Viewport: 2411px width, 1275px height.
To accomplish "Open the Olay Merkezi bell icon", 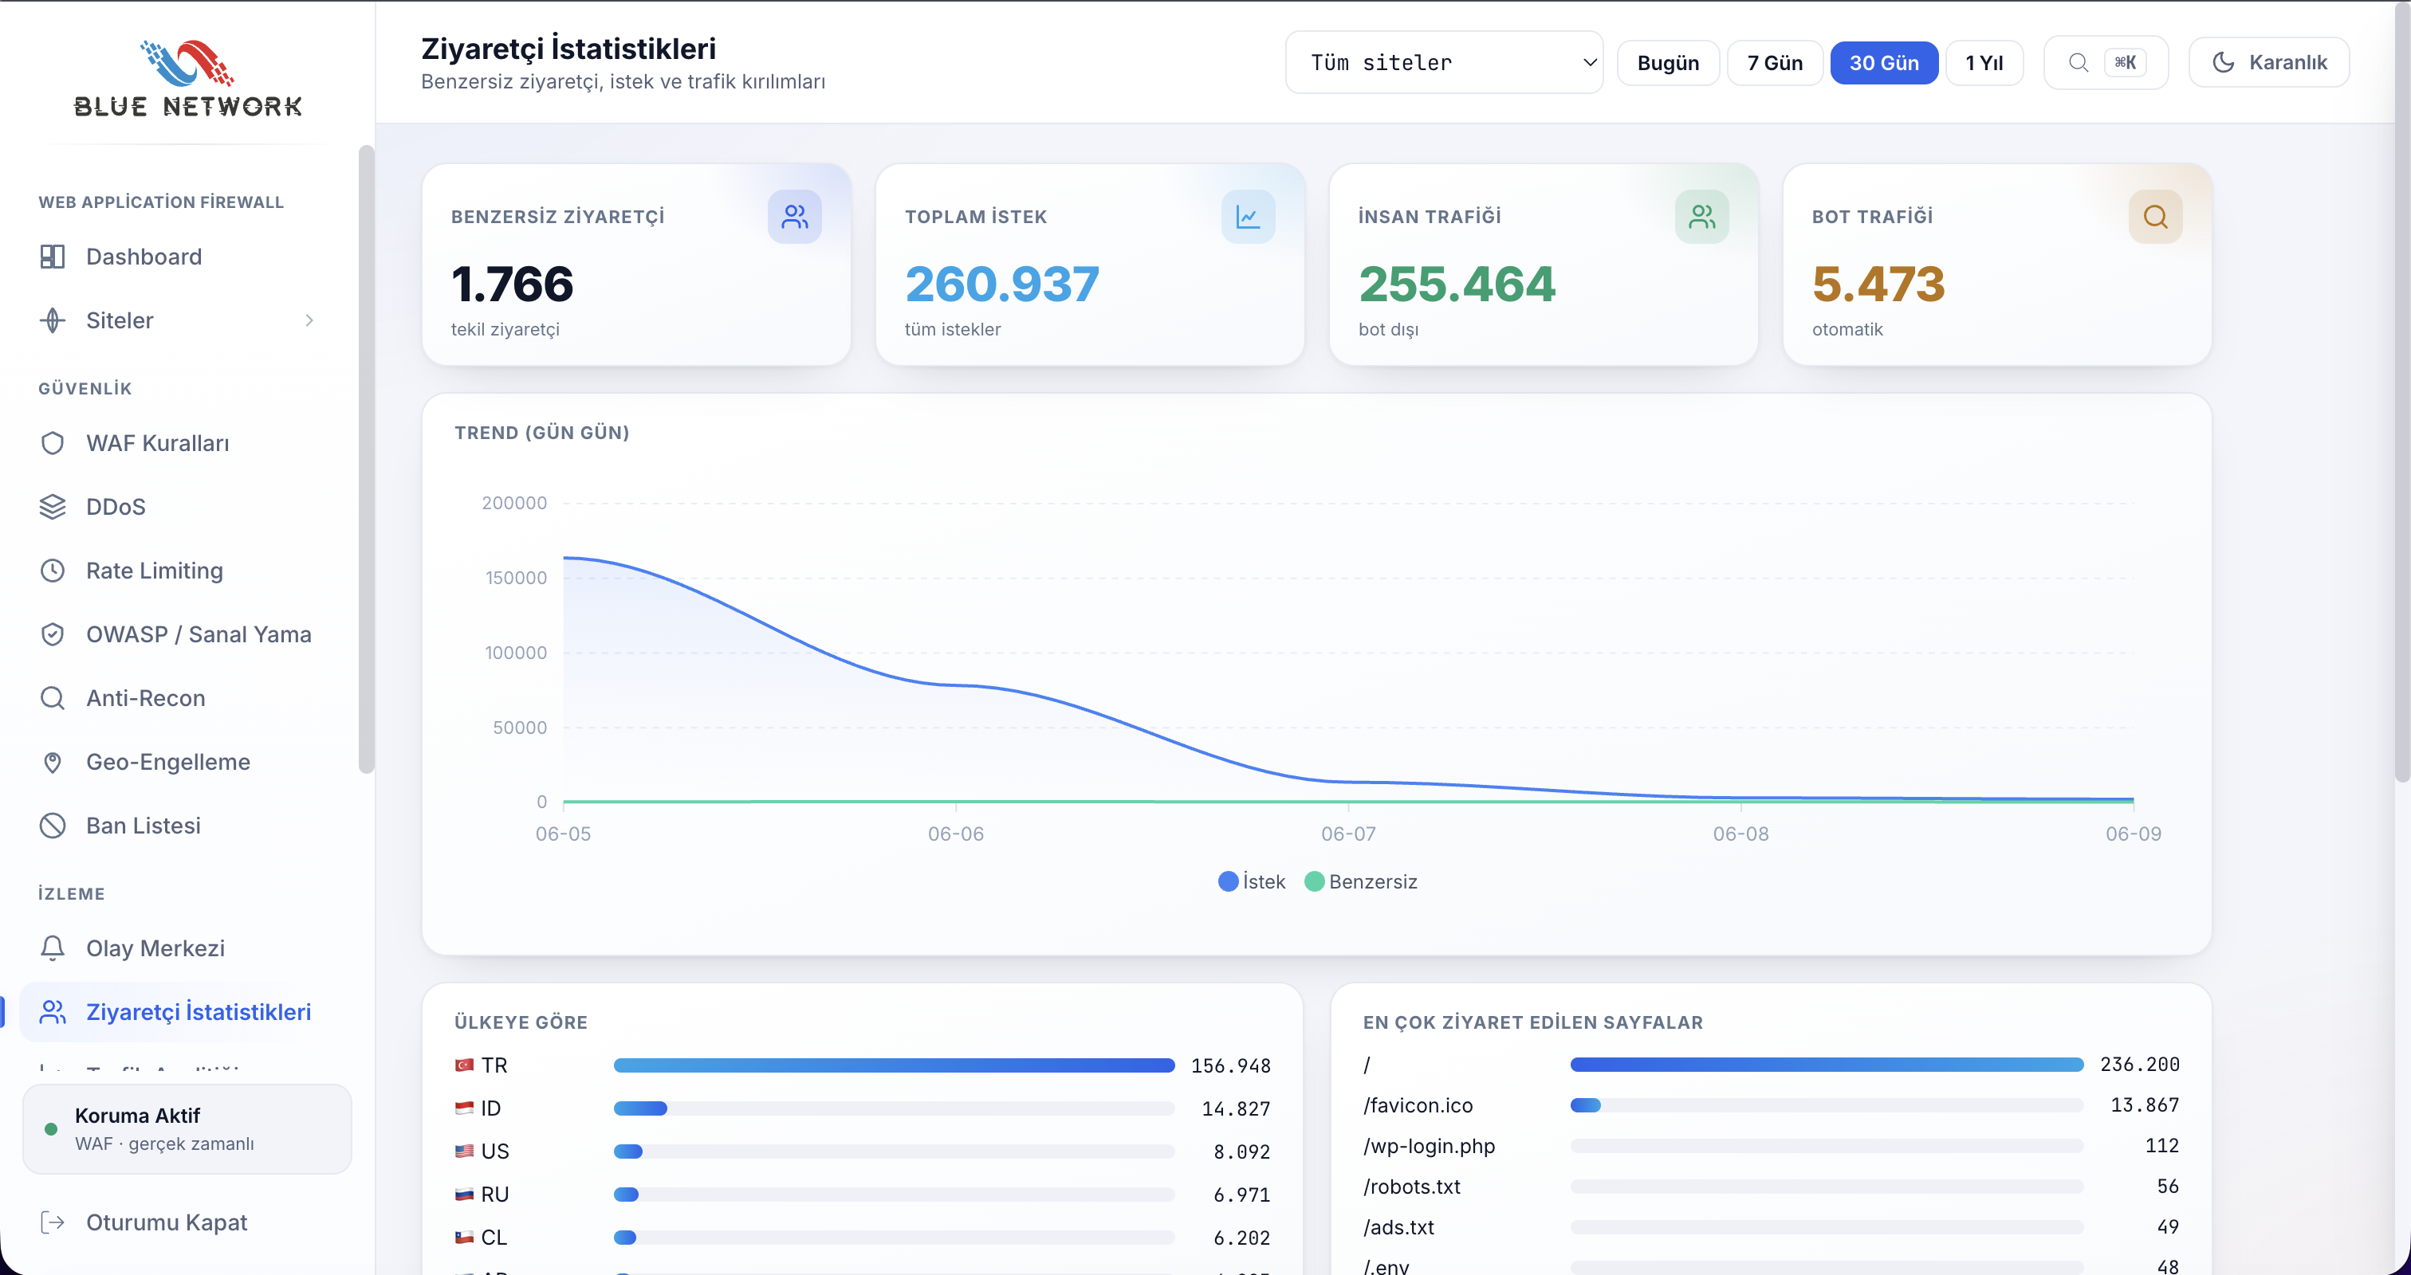I will point(53,947).
